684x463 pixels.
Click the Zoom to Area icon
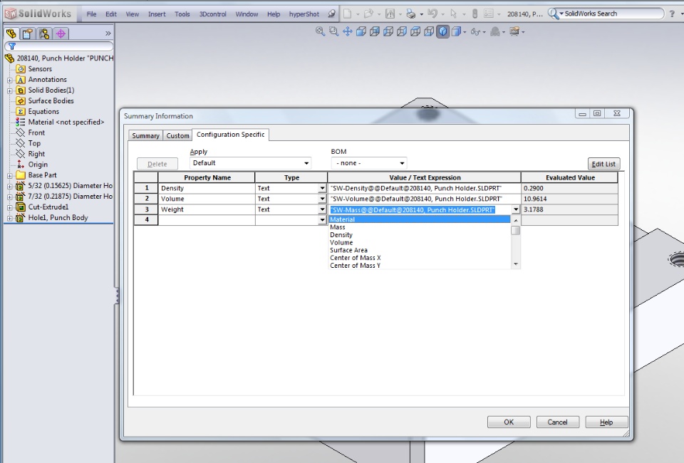click(x=333, y=31)
